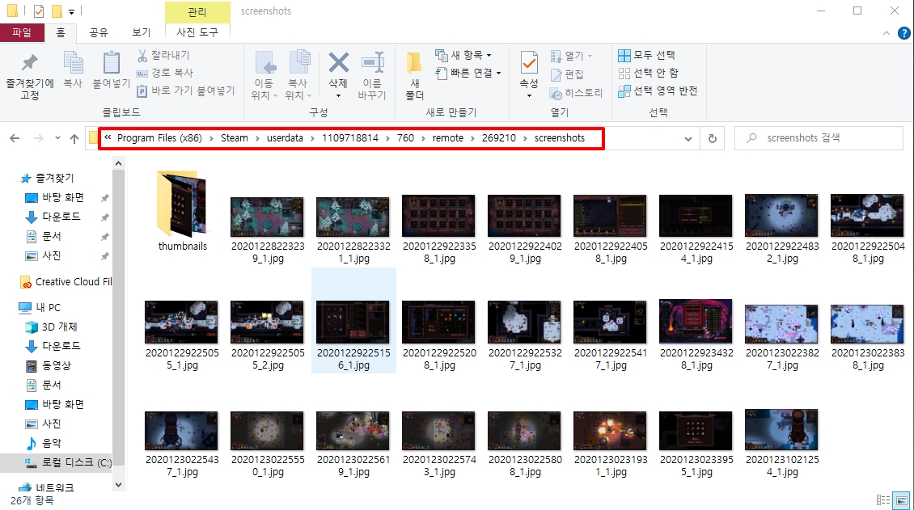Open the 이동 위치 (Move to) menu
Screen dimensions: 914x510
[264, 75]
